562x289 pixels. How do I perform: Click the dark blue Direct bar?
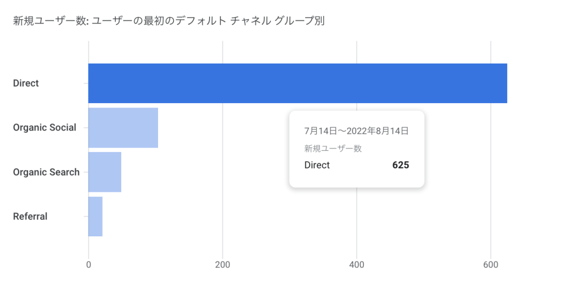[x=297, y=83]
